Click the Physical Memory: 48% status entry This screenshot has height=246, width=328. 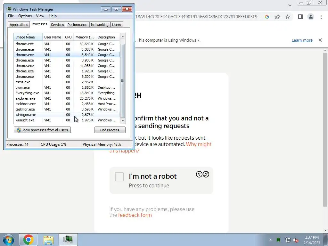pos(102,144)
